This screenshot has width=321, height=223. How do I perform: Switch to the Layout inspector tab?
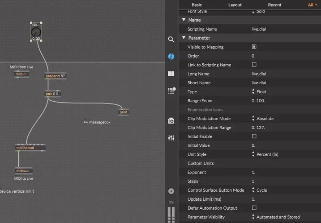[x=235, y=5]
